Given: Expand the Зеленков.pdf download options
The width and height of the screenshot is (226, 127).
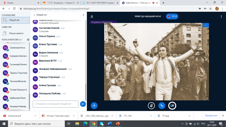Looking at the screenshot, I should 35,116.
